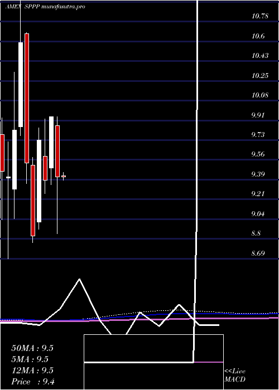Click the 10.25 price axis label
Image resolution: width=279 pixels, height=390 pixels.
pyautogui.click(x=260, y=76)
